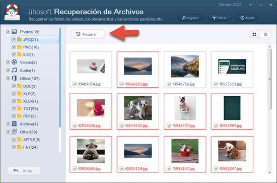Click the Videos film reel icon
This screenshot has width=277, height=183.
coord(14,62)
